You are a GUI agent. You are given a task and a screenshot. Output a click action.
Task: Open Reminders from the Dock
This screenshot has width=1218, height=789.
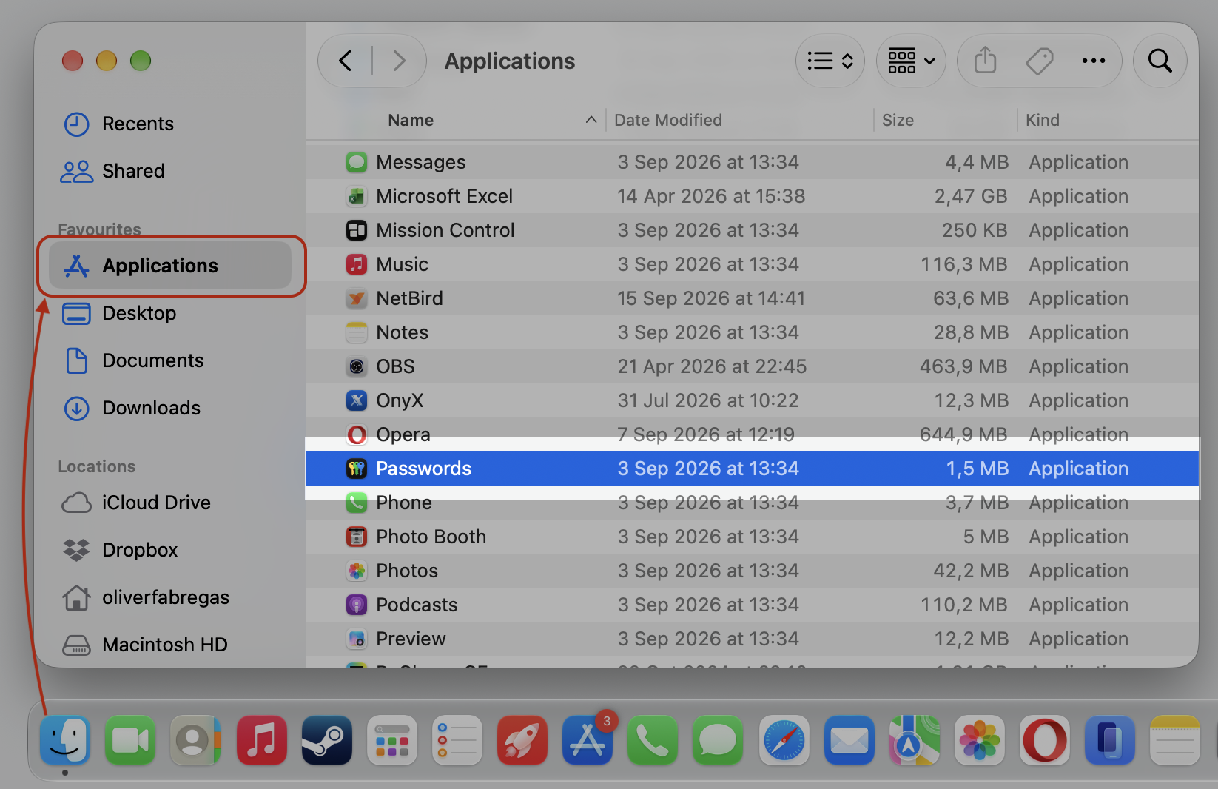point(457,740)
